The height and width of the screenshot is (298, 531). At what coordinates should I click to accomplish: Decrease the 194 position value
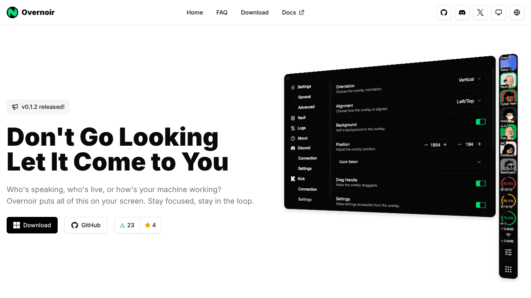[460, 144]
